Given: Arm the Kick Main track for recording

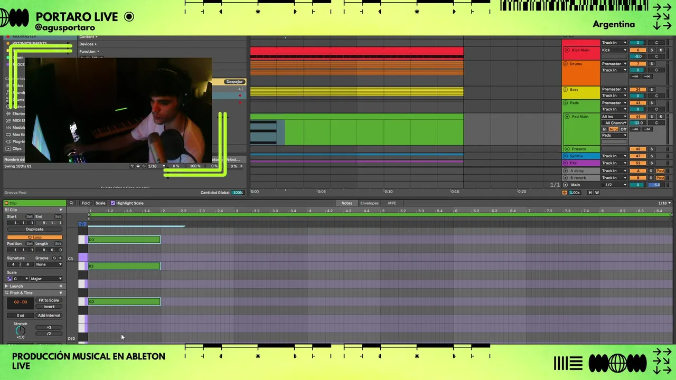Looking at the screenshot, I should pyautogui.click(x=661, y=50).
